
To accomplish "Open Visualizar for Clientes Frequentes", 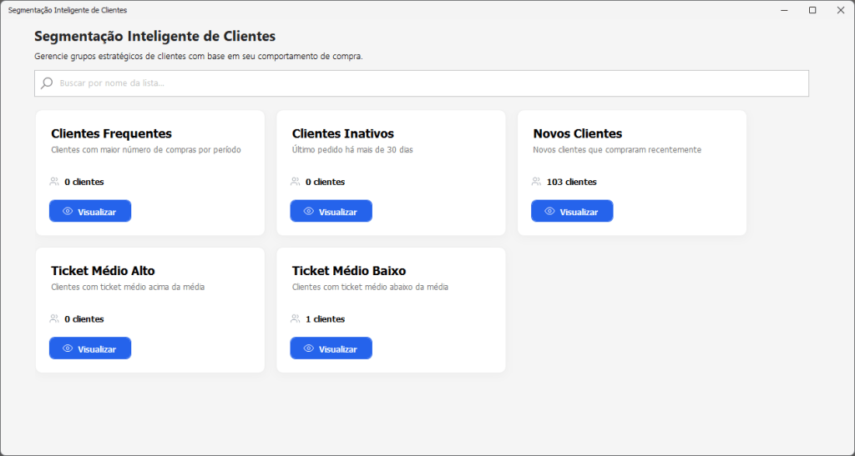I will 90,212.
